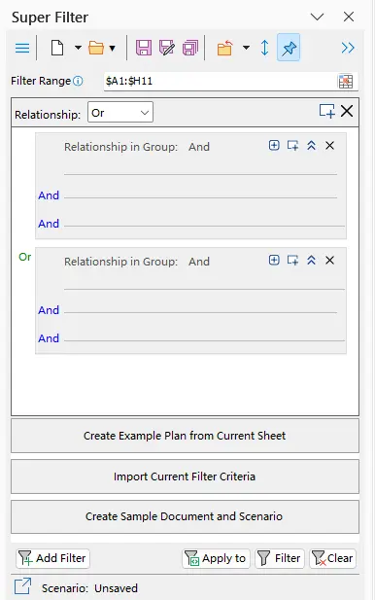Remove the first filter group
The width and height of the screenshot is (375, 600).
point(329,146)
